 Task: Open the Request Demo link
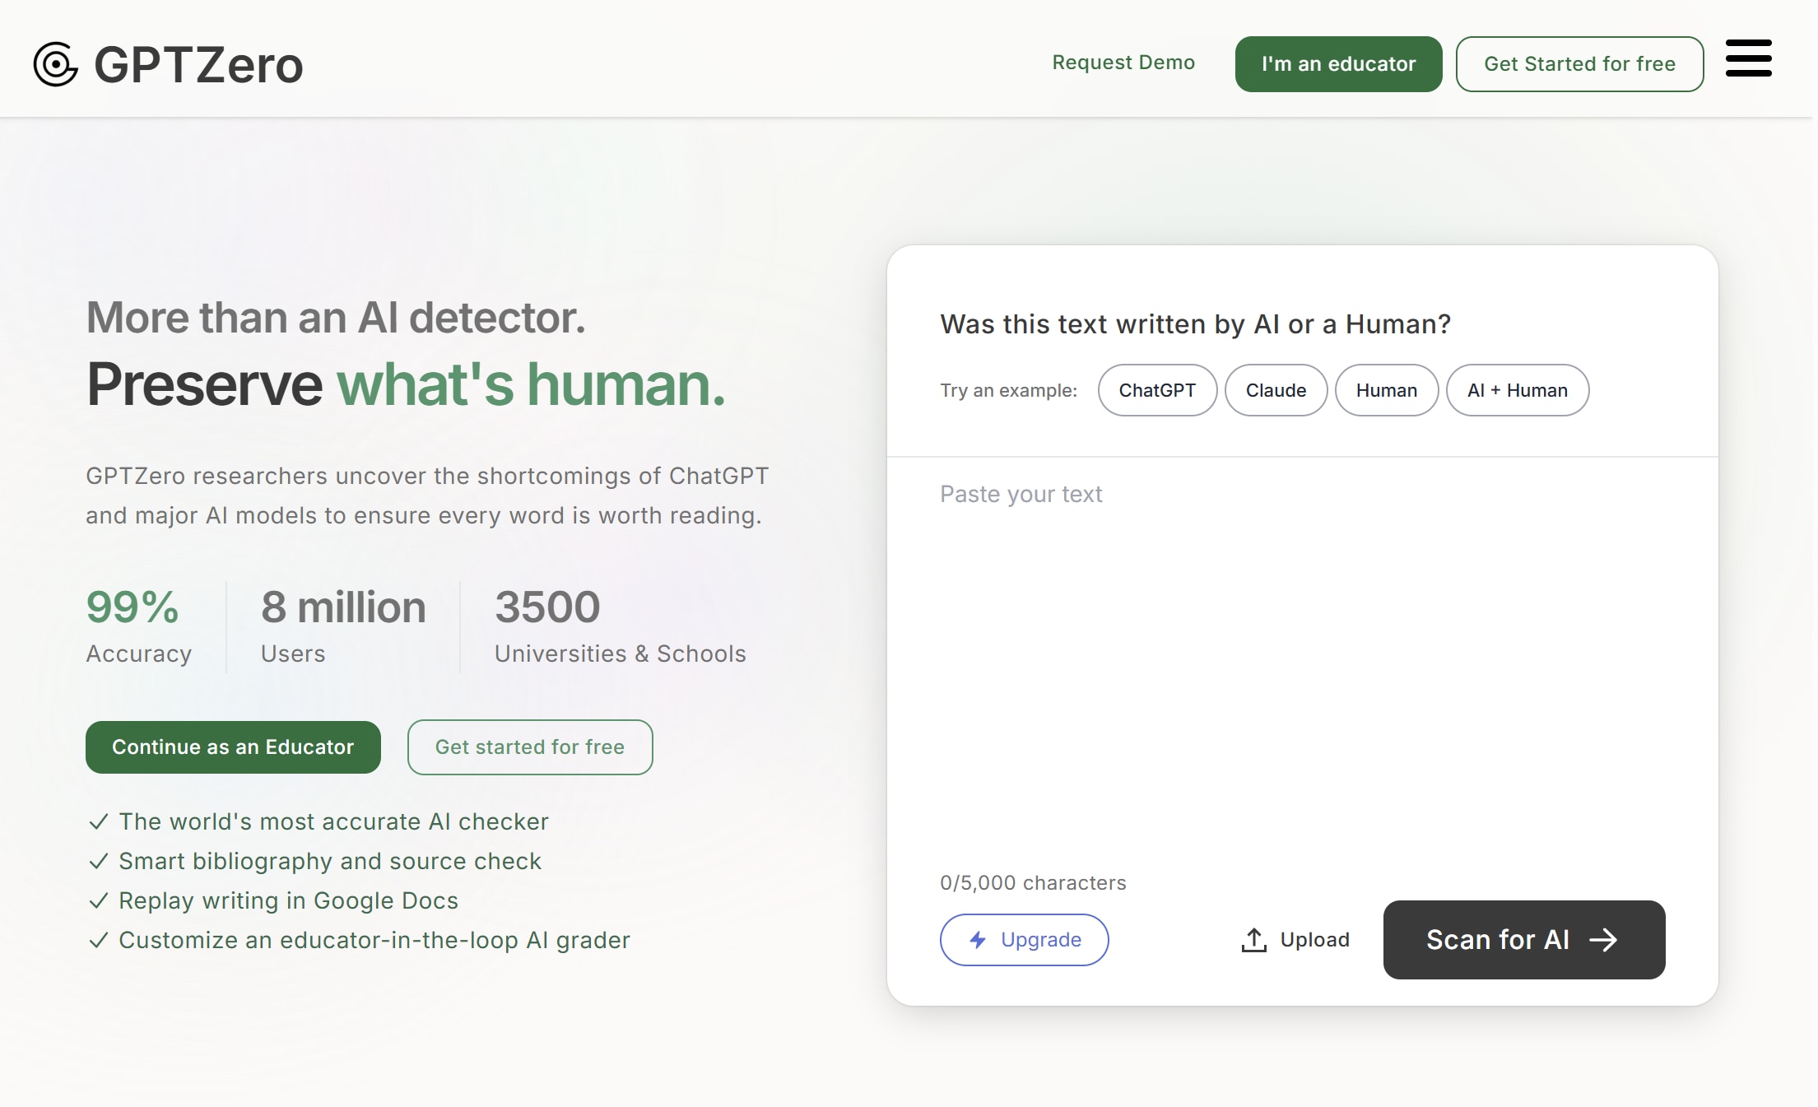(1123, 63)
